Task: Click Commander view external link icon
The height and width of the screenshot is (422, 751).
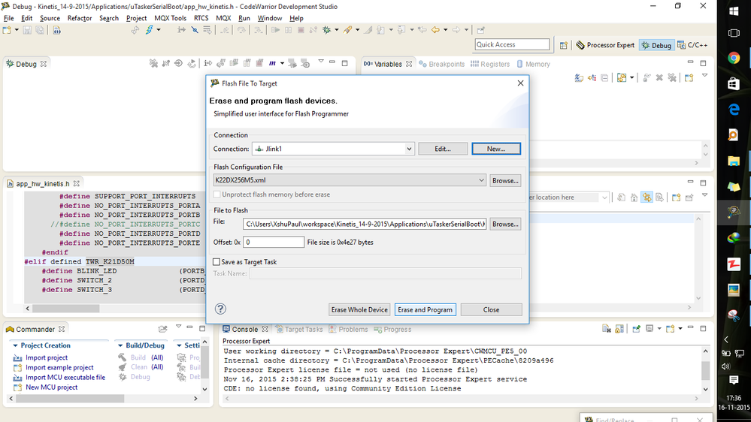Action: pos(163,329)
